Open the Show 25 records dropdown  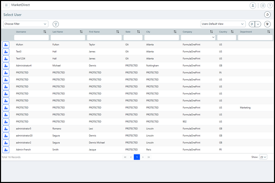[263, 157]
